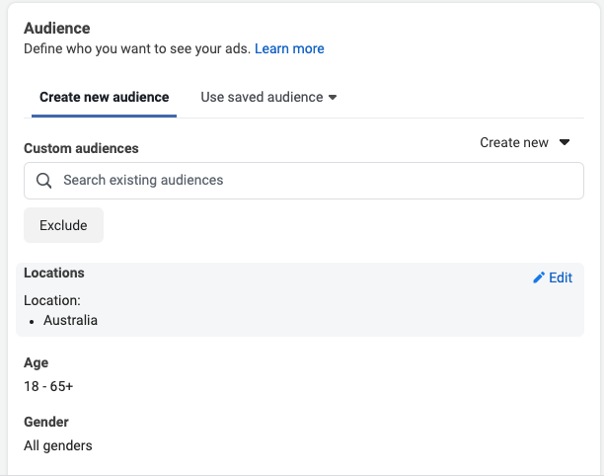Click the Audience panel heading

pos(56,29)
